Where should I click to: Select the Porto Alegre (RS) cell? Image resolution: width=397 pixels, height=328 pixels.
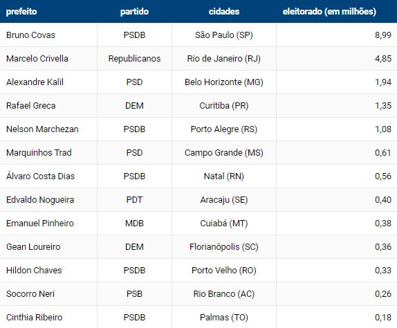pyautogui.click(x=224, y=129)
